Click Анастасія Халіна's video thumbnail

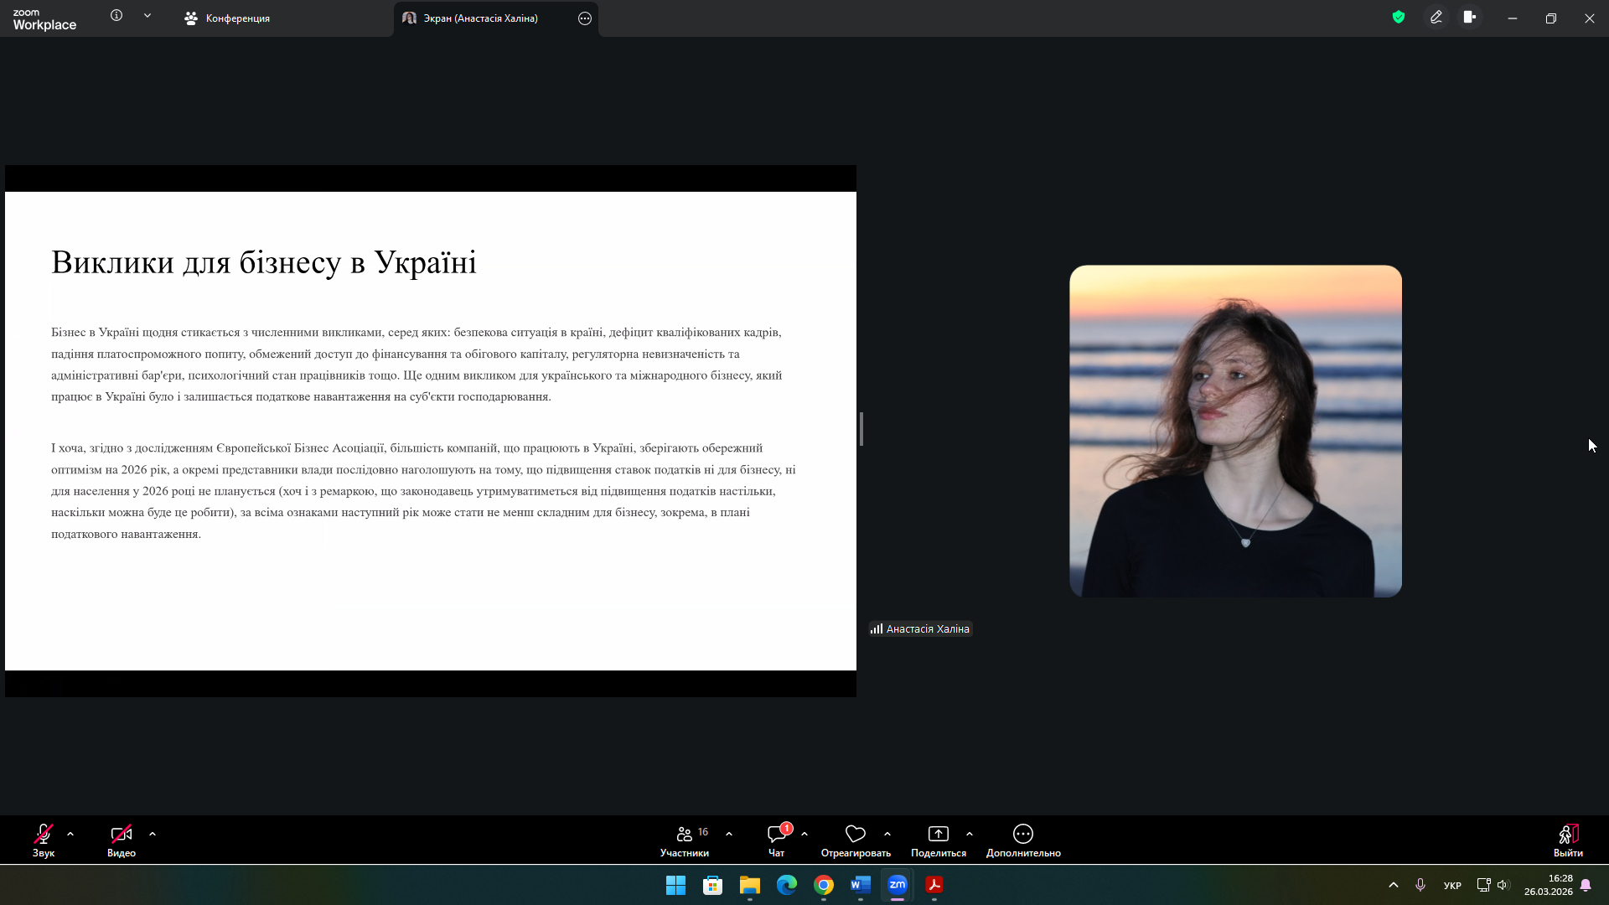point(1235,431)
